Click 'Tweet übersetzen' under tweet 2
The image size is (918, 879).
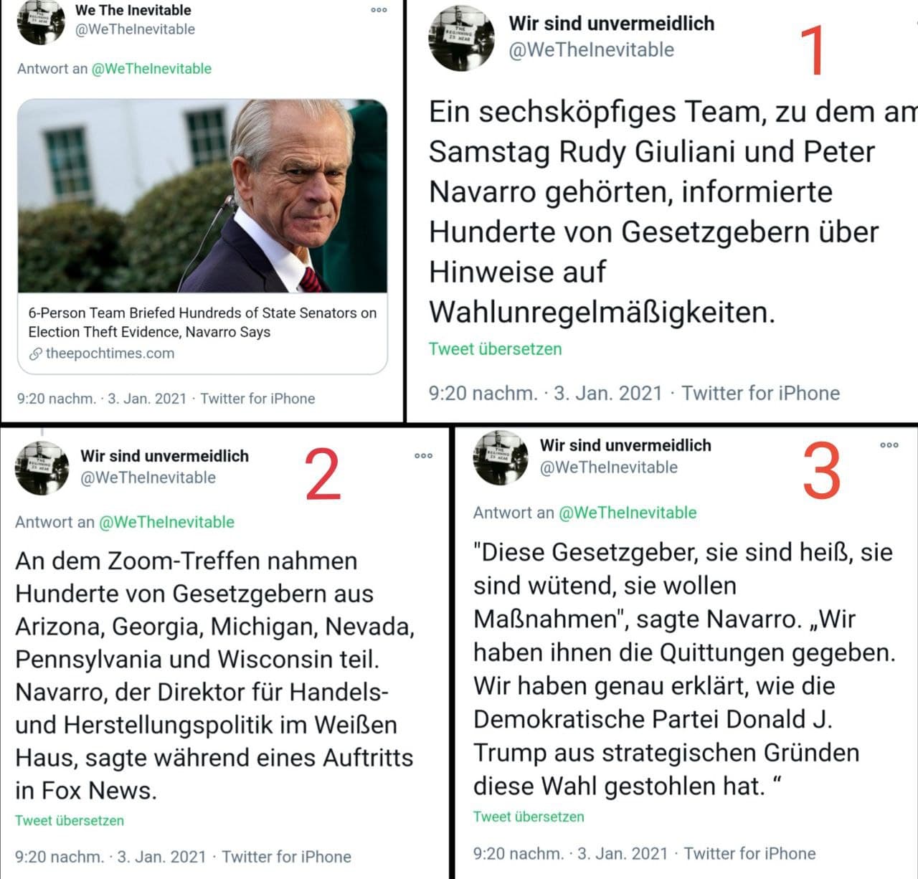pyautogui.click(x=70, y=820)
